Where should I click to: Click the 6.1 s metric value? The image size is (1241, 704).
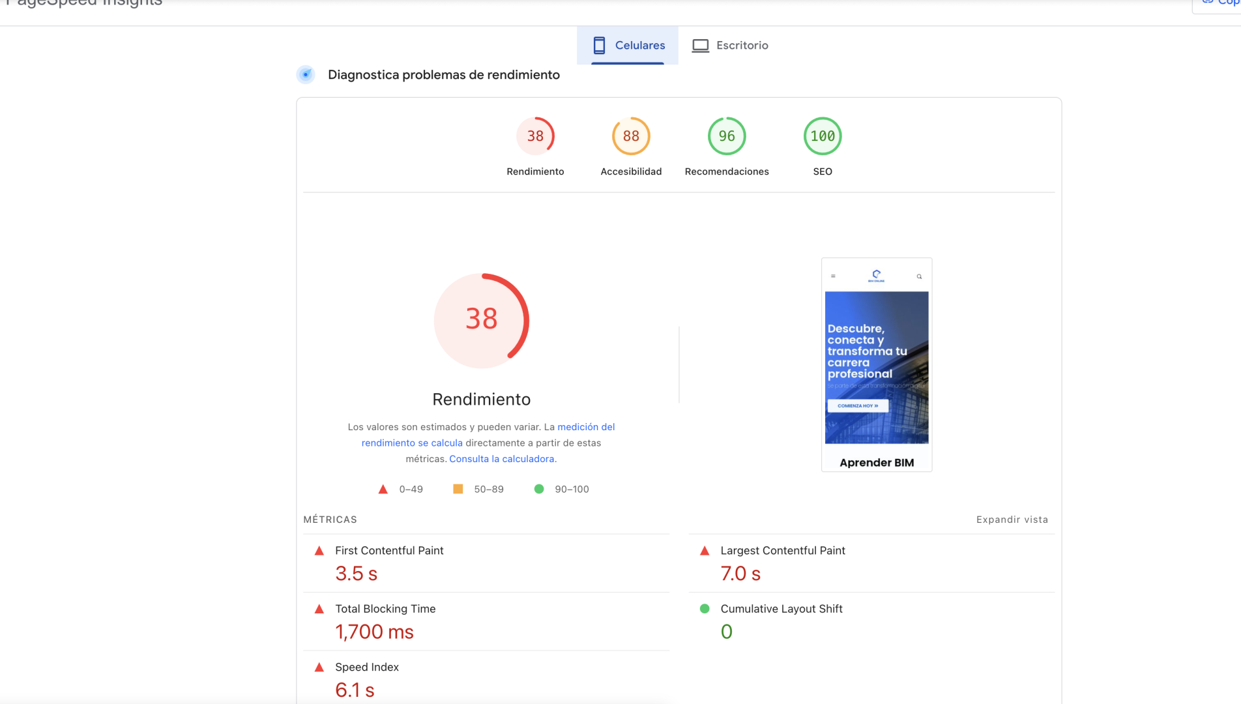(355, 690)
